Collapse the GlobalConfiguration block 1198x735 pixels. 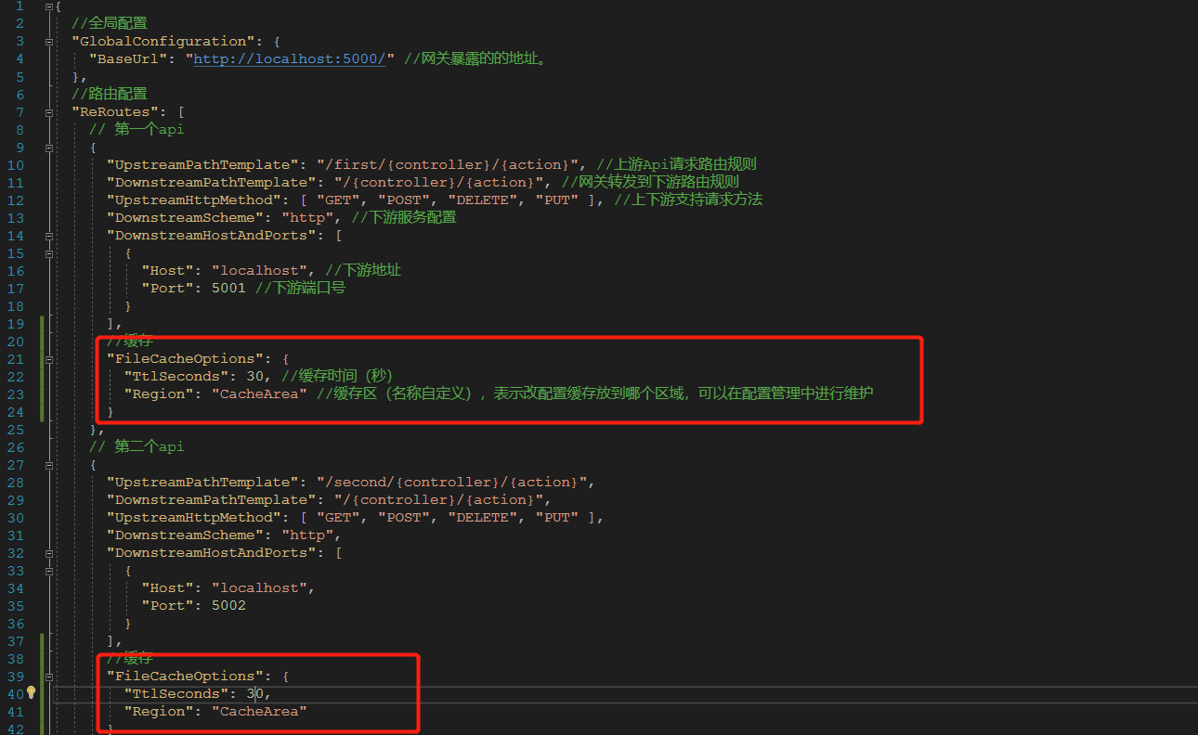(48, 42)
